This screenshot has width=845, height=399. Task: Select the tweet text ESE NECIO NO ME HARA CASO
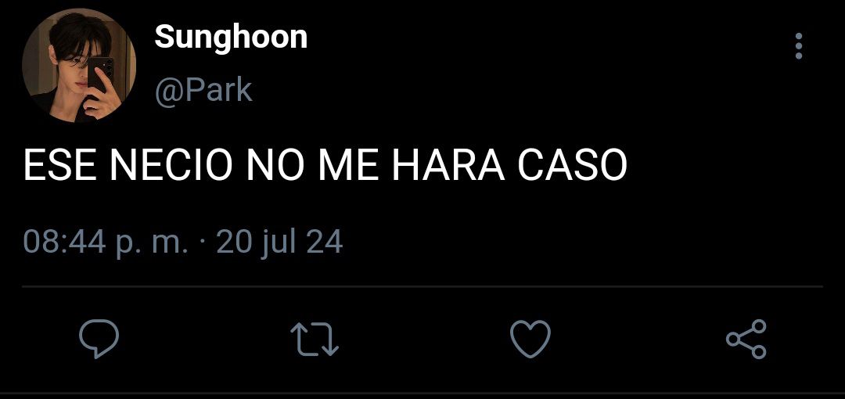tap(325, 165)
